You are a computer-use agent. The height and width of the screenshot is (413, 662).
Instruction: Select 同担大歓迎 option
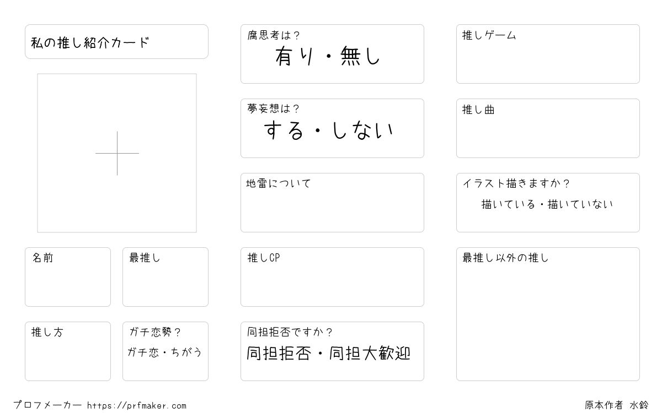pos(370,354)
